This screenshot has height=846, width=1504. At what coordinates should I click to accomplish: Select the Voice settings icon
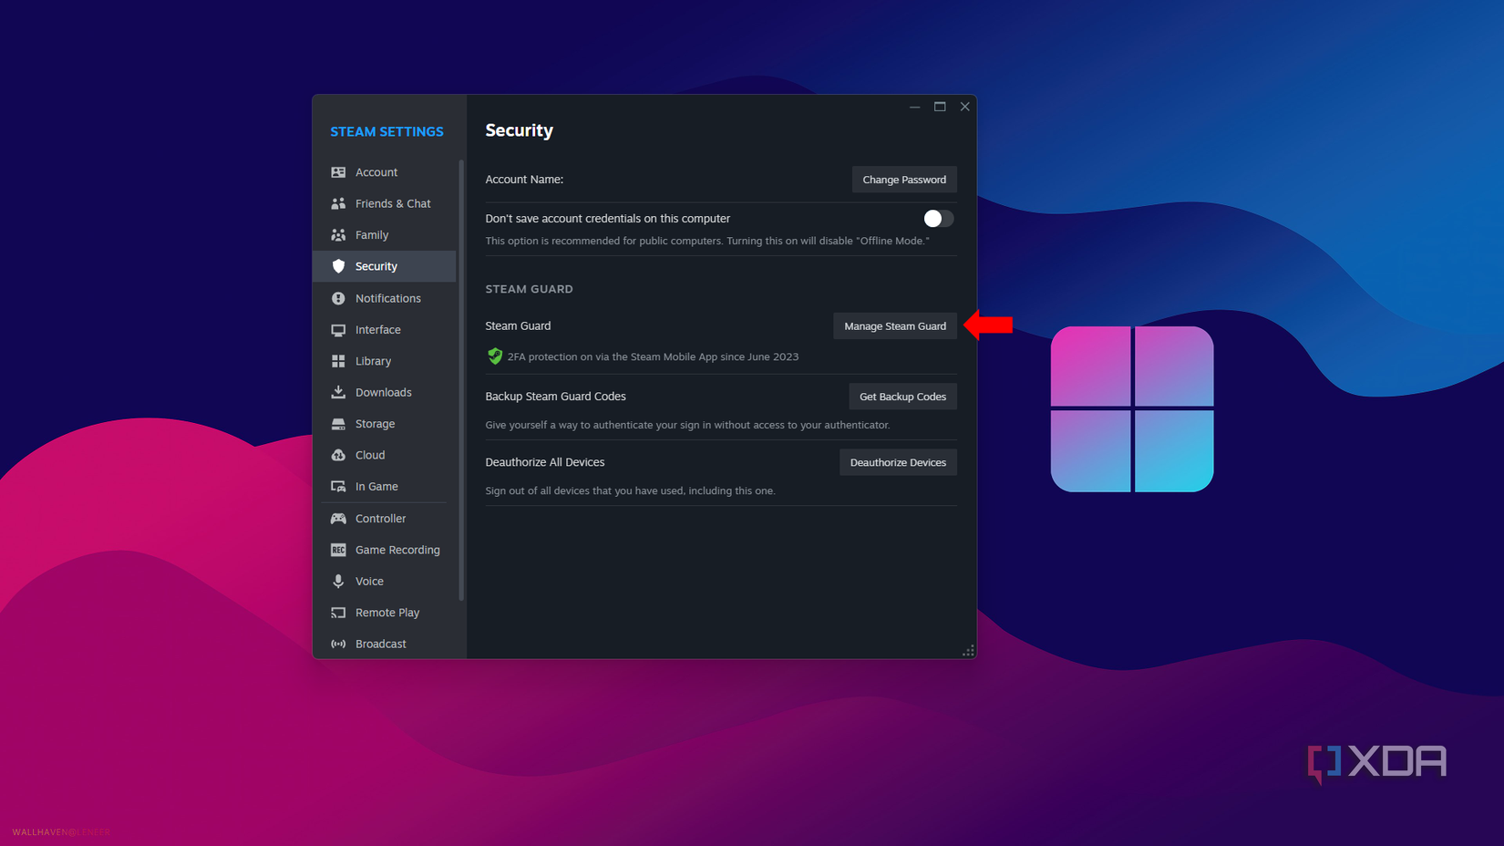[x=338, y=581]
